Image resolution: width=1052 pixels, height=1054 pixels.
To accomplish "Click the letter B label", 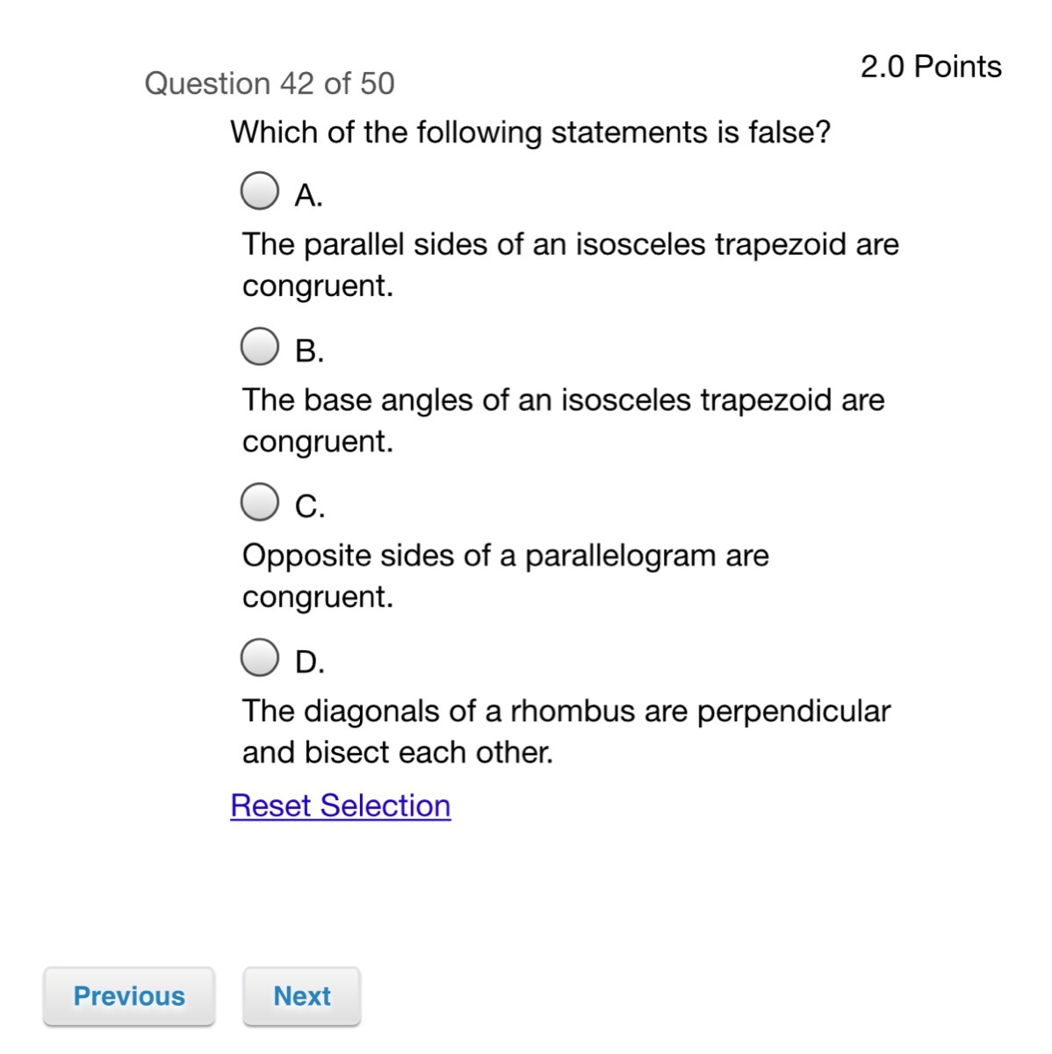I will click(x=310, y=350).
